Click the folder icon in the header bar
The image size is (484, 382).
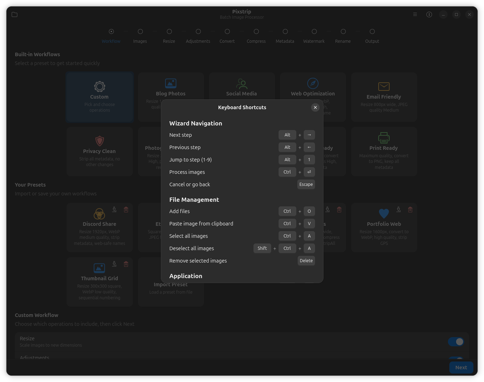pos(14,14)
